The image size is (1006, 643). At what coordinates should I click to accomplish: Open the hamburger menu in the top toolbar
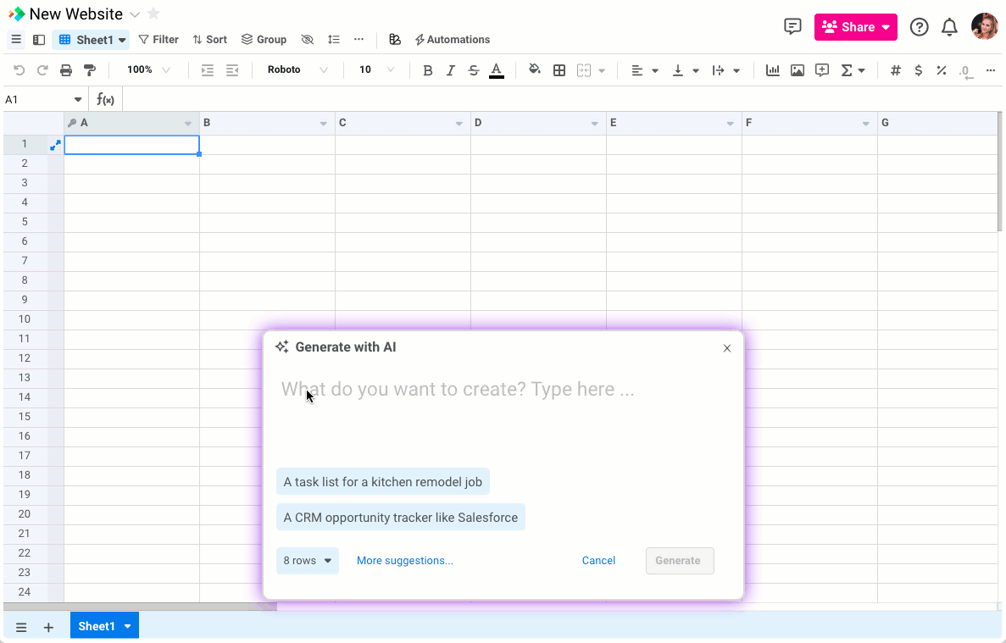[16, 40]
